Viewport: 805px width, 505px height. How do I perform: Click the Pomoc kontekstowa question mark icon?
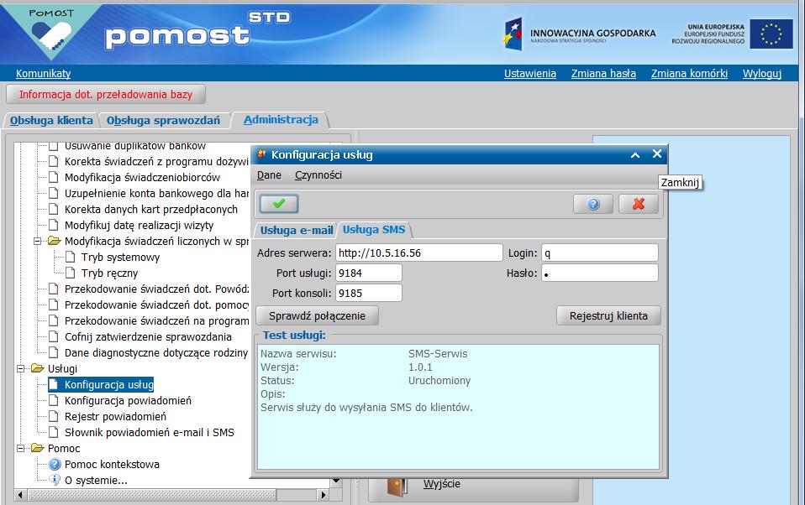click(55, 465)
